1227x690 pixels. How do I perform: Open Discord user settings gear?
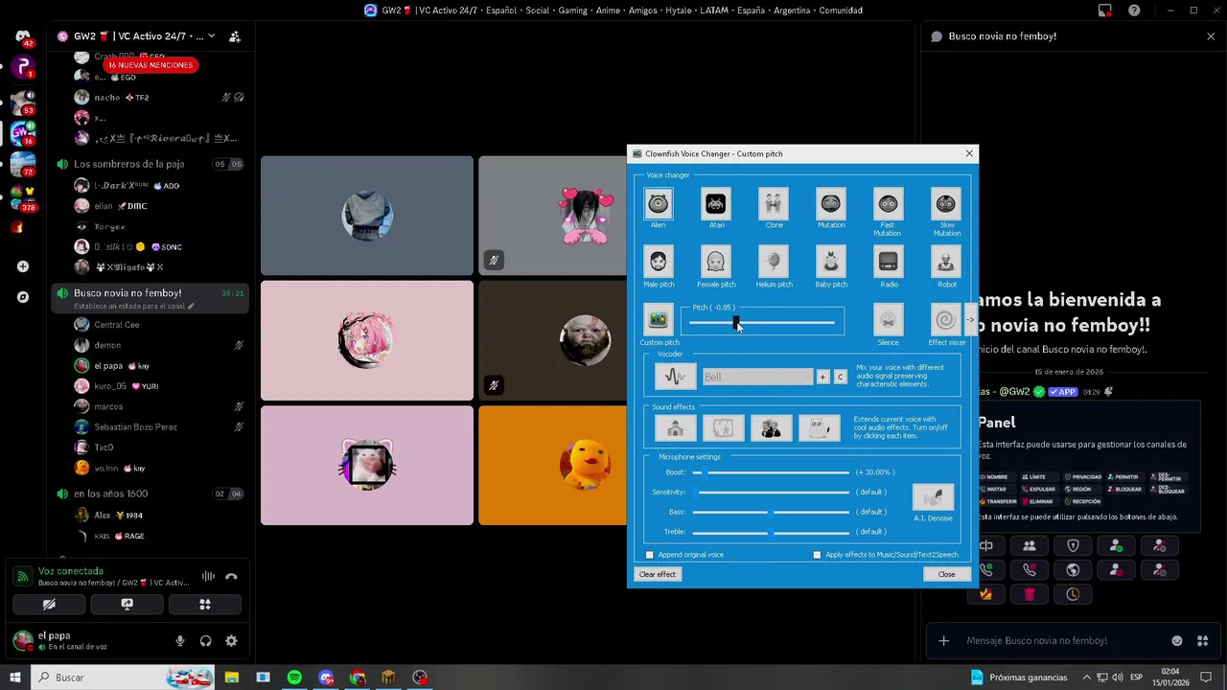click(x=231, y=641)
